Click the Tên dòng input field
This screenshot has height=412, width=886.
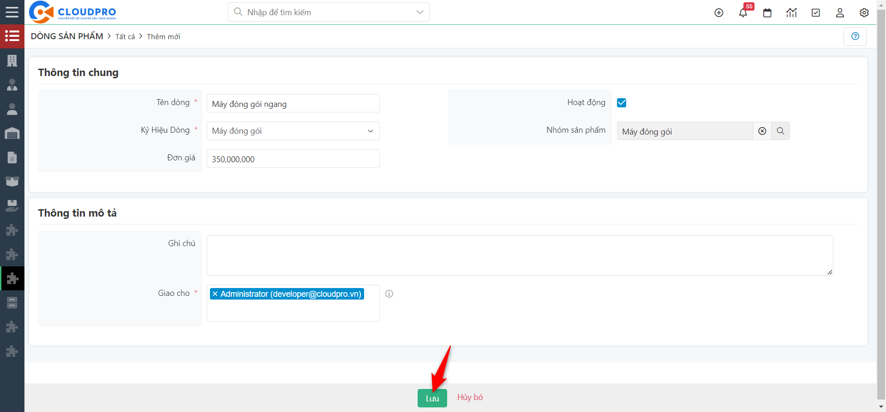point(293,103)
